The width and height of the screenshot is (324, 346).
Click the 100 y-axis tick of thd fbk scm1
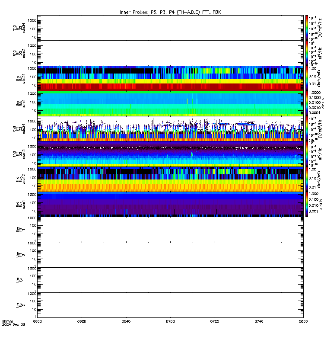pyautogui.click(x=33, y=203)
